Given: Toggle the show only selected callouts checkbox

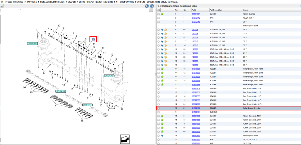Looking at the screenshot, I should [x=159, y=6].
